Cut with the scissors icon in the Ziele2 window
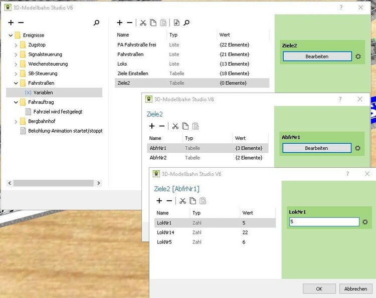This screenshot has width=376, height=298. coord(175,126)
